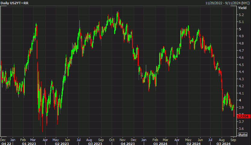Click the Nov month label
251x145 pixels.
click(122, 140)
